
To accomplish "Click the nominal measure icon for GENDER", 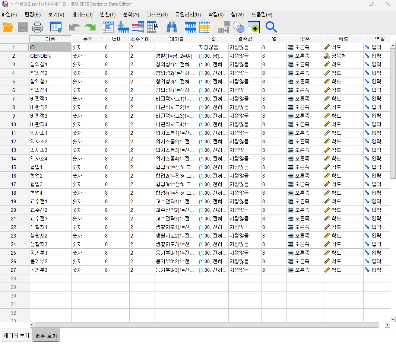I will click(327, 56).
